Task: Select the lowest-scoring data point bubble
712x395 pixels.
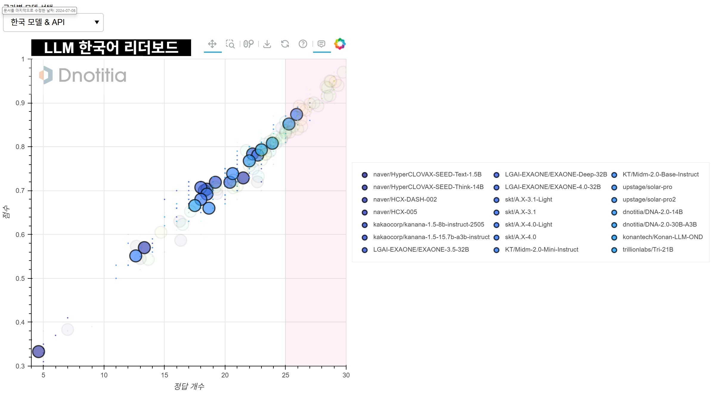Action: (x=38, y=352)
